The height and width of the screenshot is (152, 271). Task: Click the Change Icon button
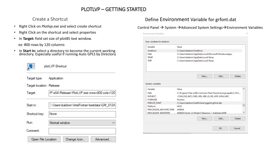point(76,139)
